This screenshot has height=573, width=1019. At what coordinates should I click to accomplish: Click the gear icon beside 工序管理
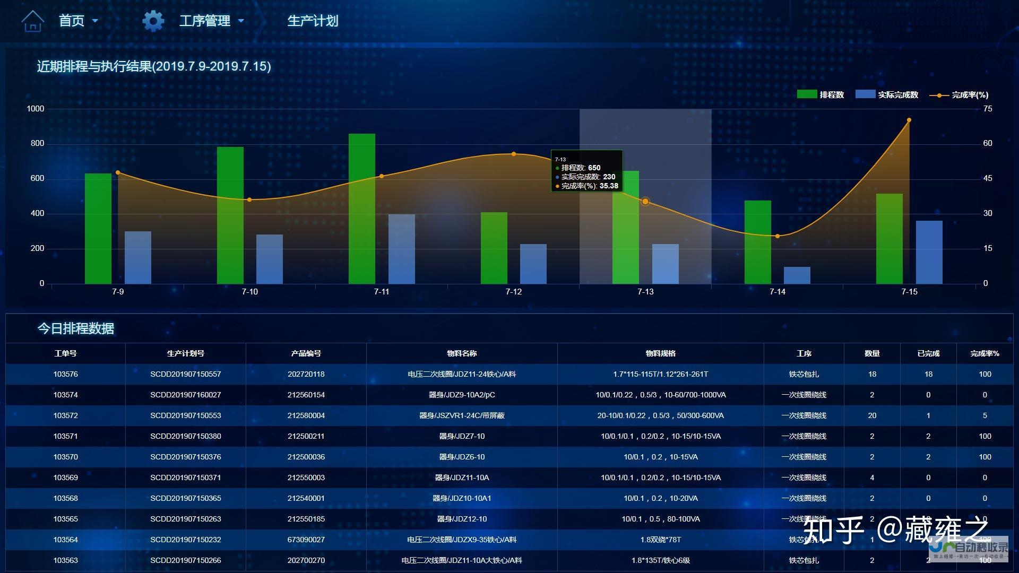click(153, 21)
